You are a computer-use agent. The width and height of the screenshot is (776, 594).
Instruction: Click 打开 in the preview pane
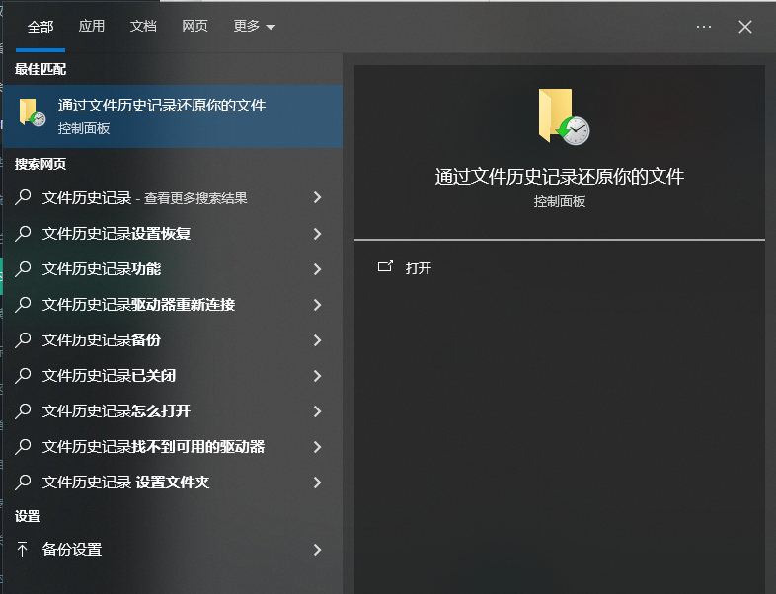click(419, 268)
